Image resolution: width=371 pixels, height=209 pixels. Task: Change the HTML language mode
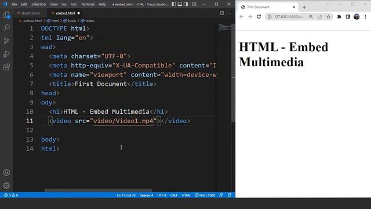coord(186,195)
